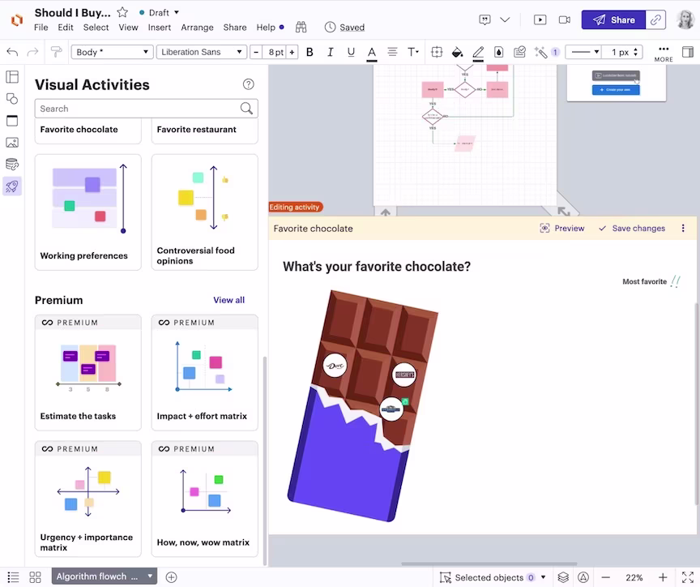This screenshot has width=700, height=587.
Task: Open the Share menu item
Action: (x=235, y=28)
